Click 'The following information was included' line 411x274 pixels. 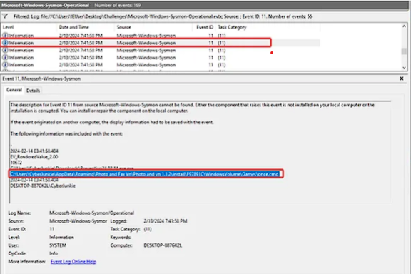(66, 133)
